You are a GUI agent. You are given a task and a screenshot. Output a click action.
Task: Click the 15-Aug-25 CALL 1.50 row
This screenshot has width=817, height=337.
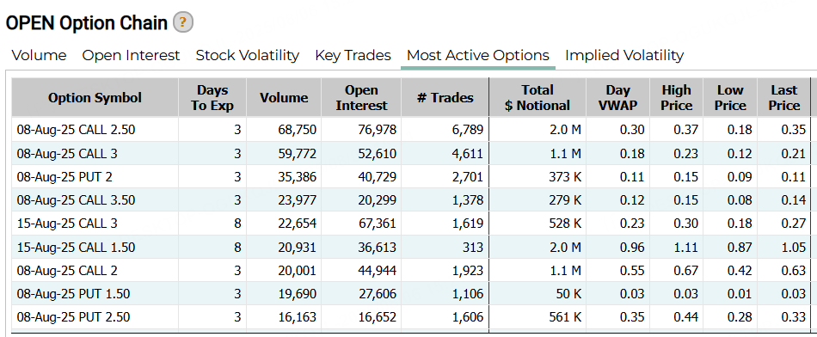411,247
